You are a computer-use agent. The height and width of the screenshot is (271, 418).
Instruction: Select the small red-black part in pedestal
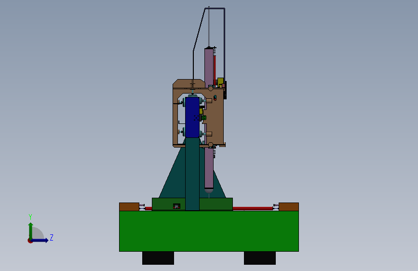(x=176, y=206)
